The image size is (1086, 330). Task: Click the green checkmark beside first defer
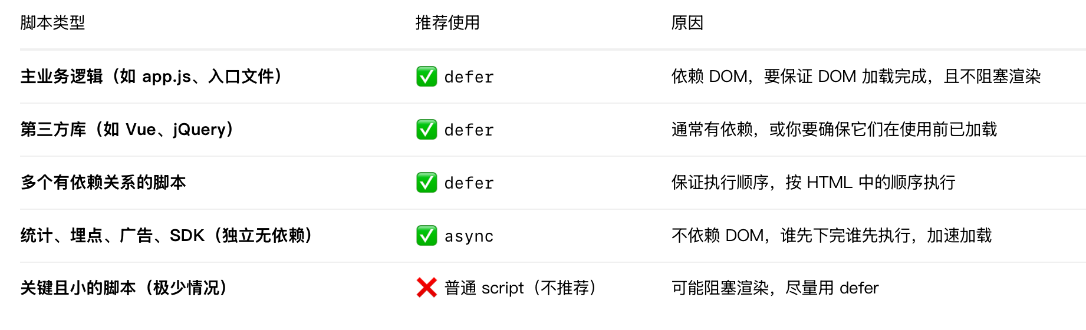coord(426,77)
